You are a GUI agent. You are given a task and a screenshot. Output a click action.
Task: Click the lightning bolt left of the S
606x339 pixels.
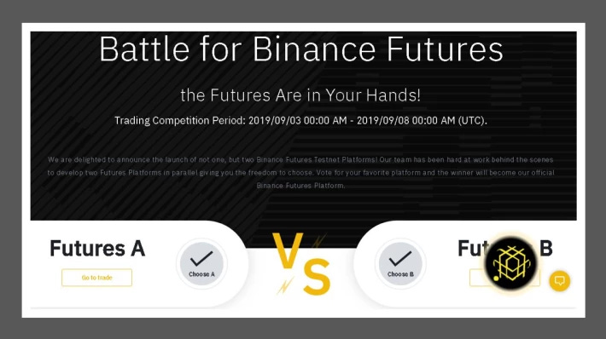[286, 286]
